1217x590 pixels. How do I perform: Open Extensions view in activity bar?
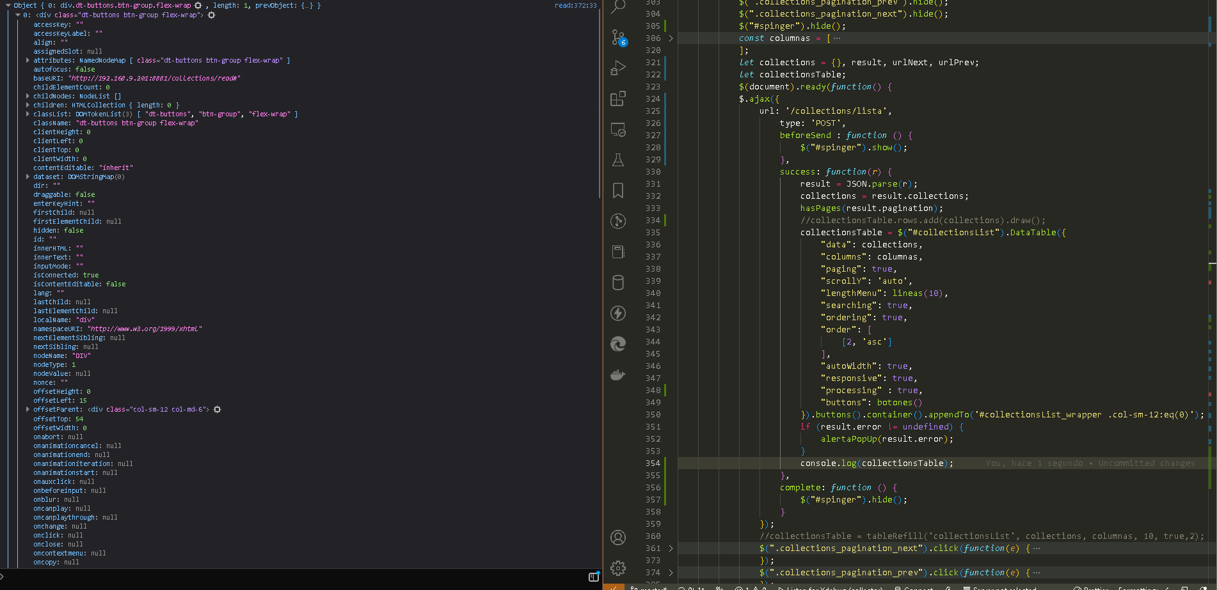point(618,98)
